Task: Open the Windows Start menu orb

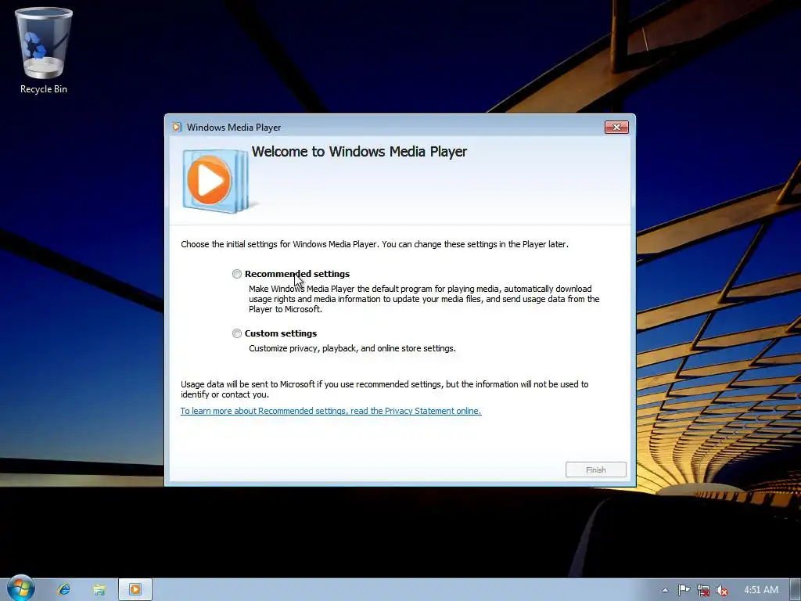Action: (20, 588)
